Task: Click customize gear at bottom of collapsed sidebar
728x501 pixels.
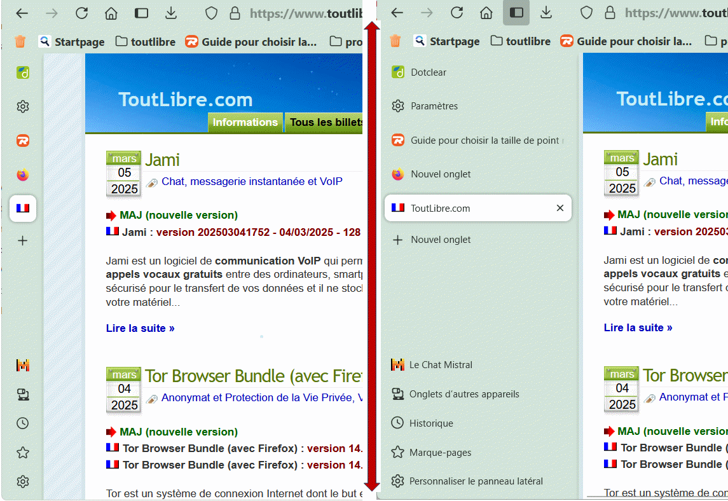Action: click(x=23, y=481)
